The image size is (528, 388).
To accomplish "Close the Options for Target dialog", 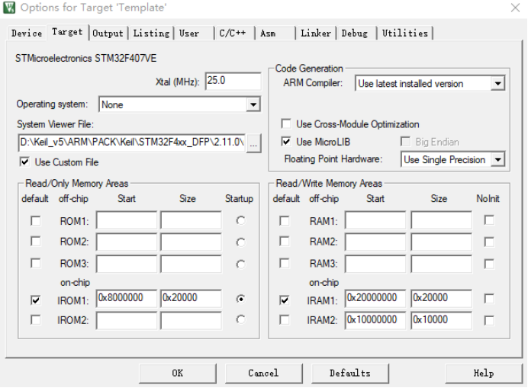I will click(x=515, y=8).
